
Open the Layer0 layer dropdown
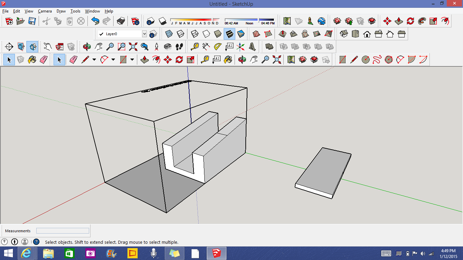click(144, 34)
